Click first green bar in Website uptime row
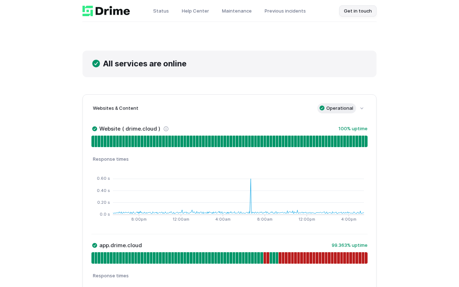Viewport: 459px width, 287px height. click(x=93, y=141)
